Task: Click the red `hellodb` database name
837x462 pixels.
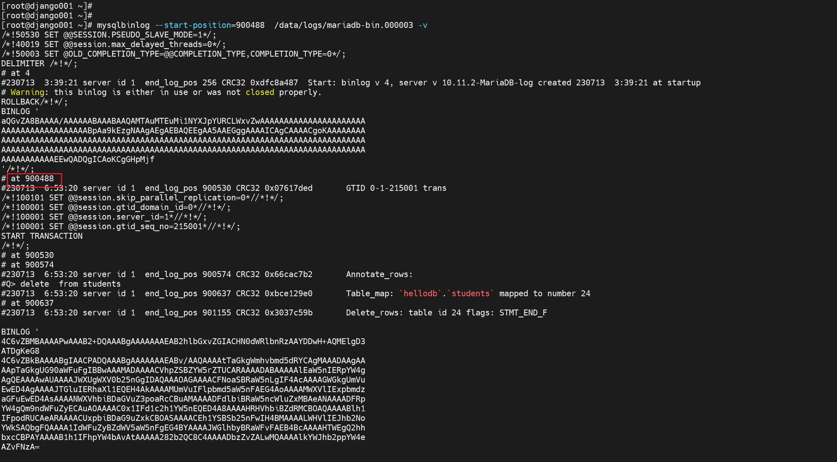Action: (420, 294)
